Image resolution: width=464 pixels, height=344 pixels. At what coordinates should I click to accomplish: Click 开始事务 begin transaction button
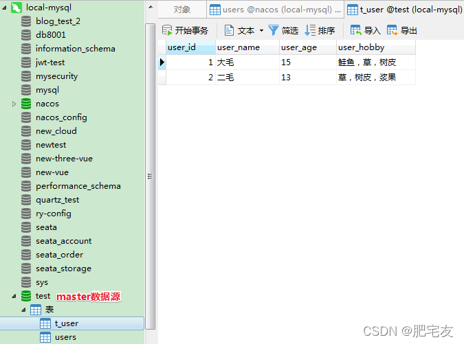185,30
